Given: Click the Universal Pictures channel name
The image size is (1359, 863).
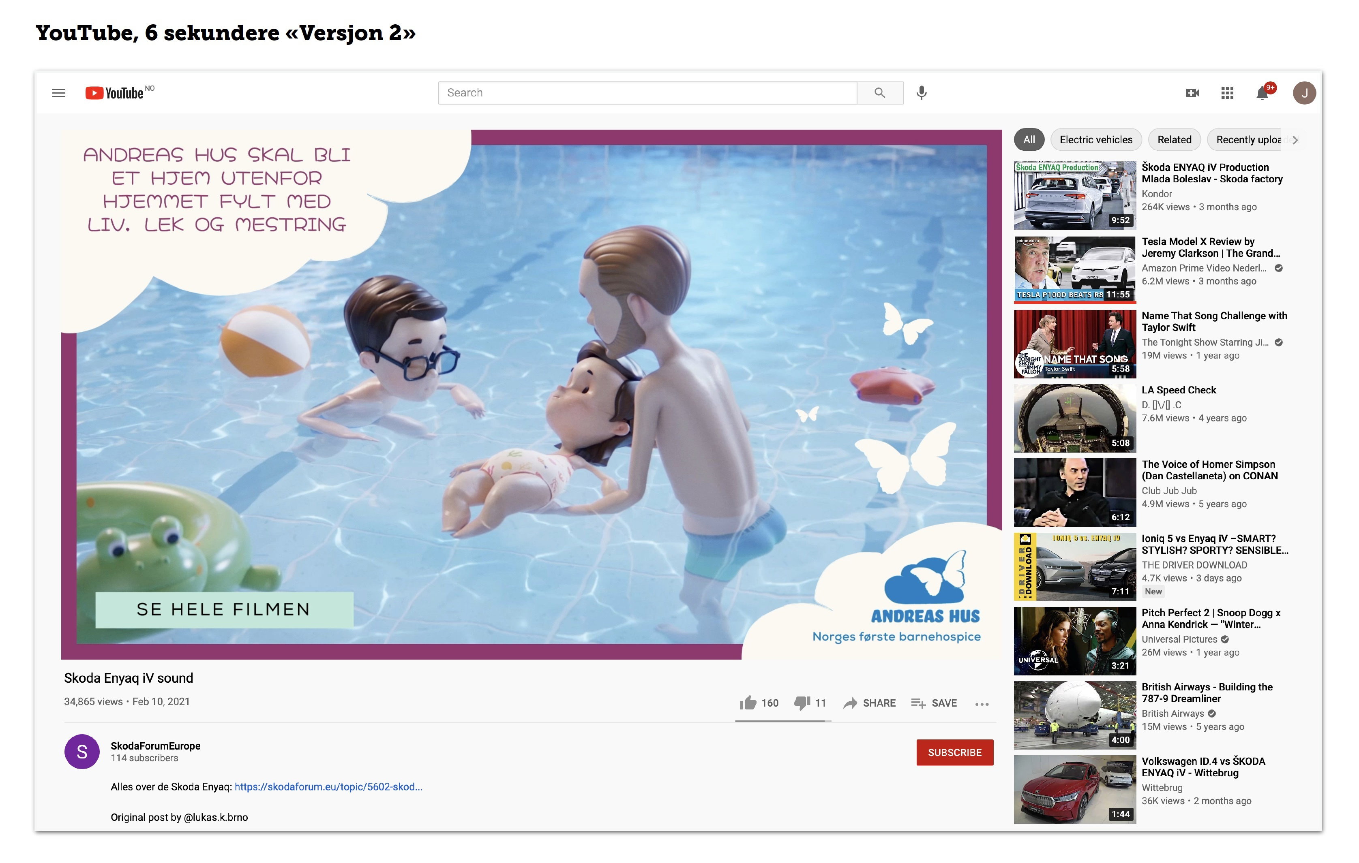Looking at the screenshot, I should click(x=1179, y=639).
